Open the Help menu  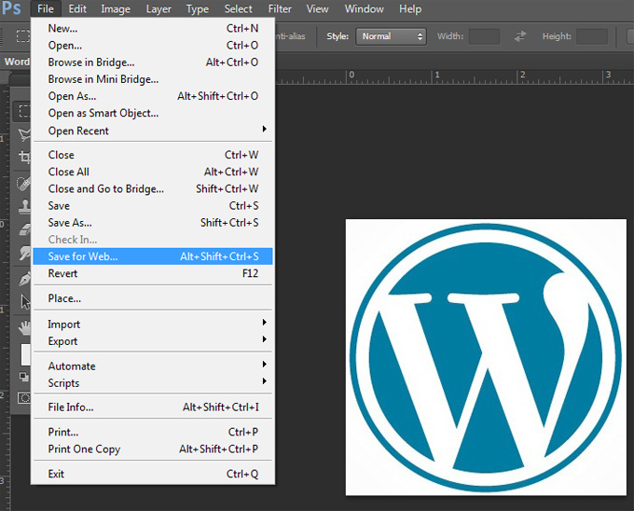point(410,9)
